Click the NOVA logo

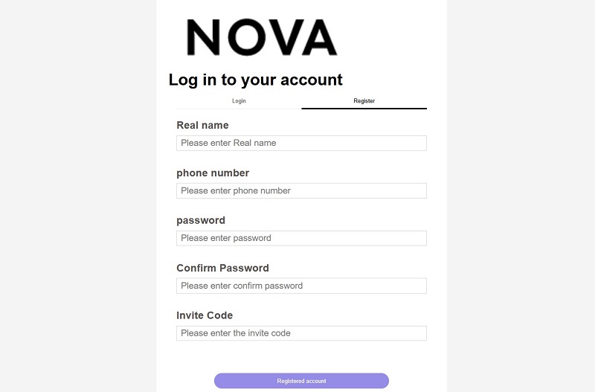pyautogui.click(x=262, y=37)
